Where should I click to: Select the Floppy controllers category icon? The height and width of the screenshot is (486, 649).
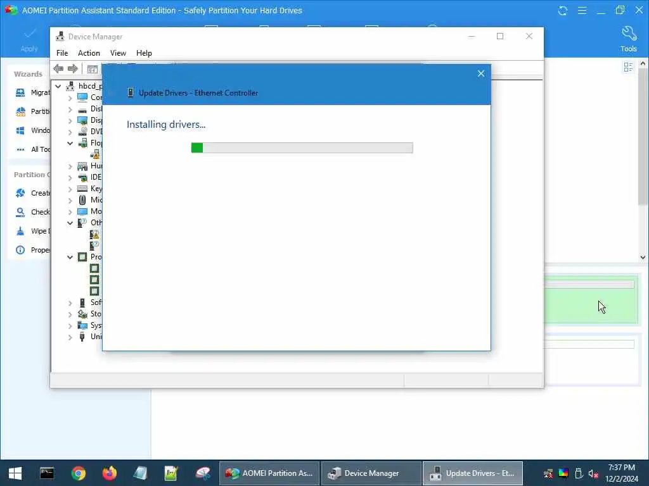pos(82,143)
